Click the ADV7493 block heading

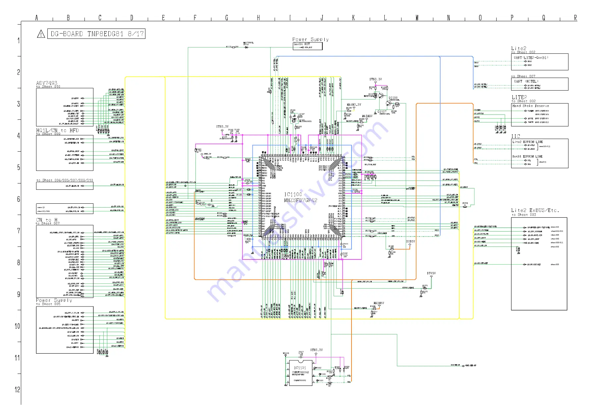point(47,83)
